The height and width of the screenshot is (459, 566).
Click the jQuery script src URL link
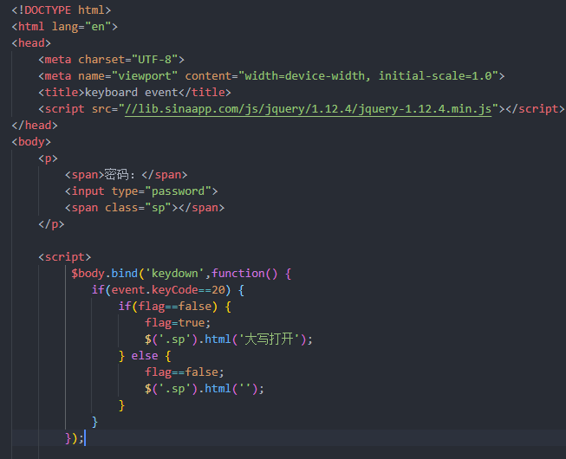308,109
